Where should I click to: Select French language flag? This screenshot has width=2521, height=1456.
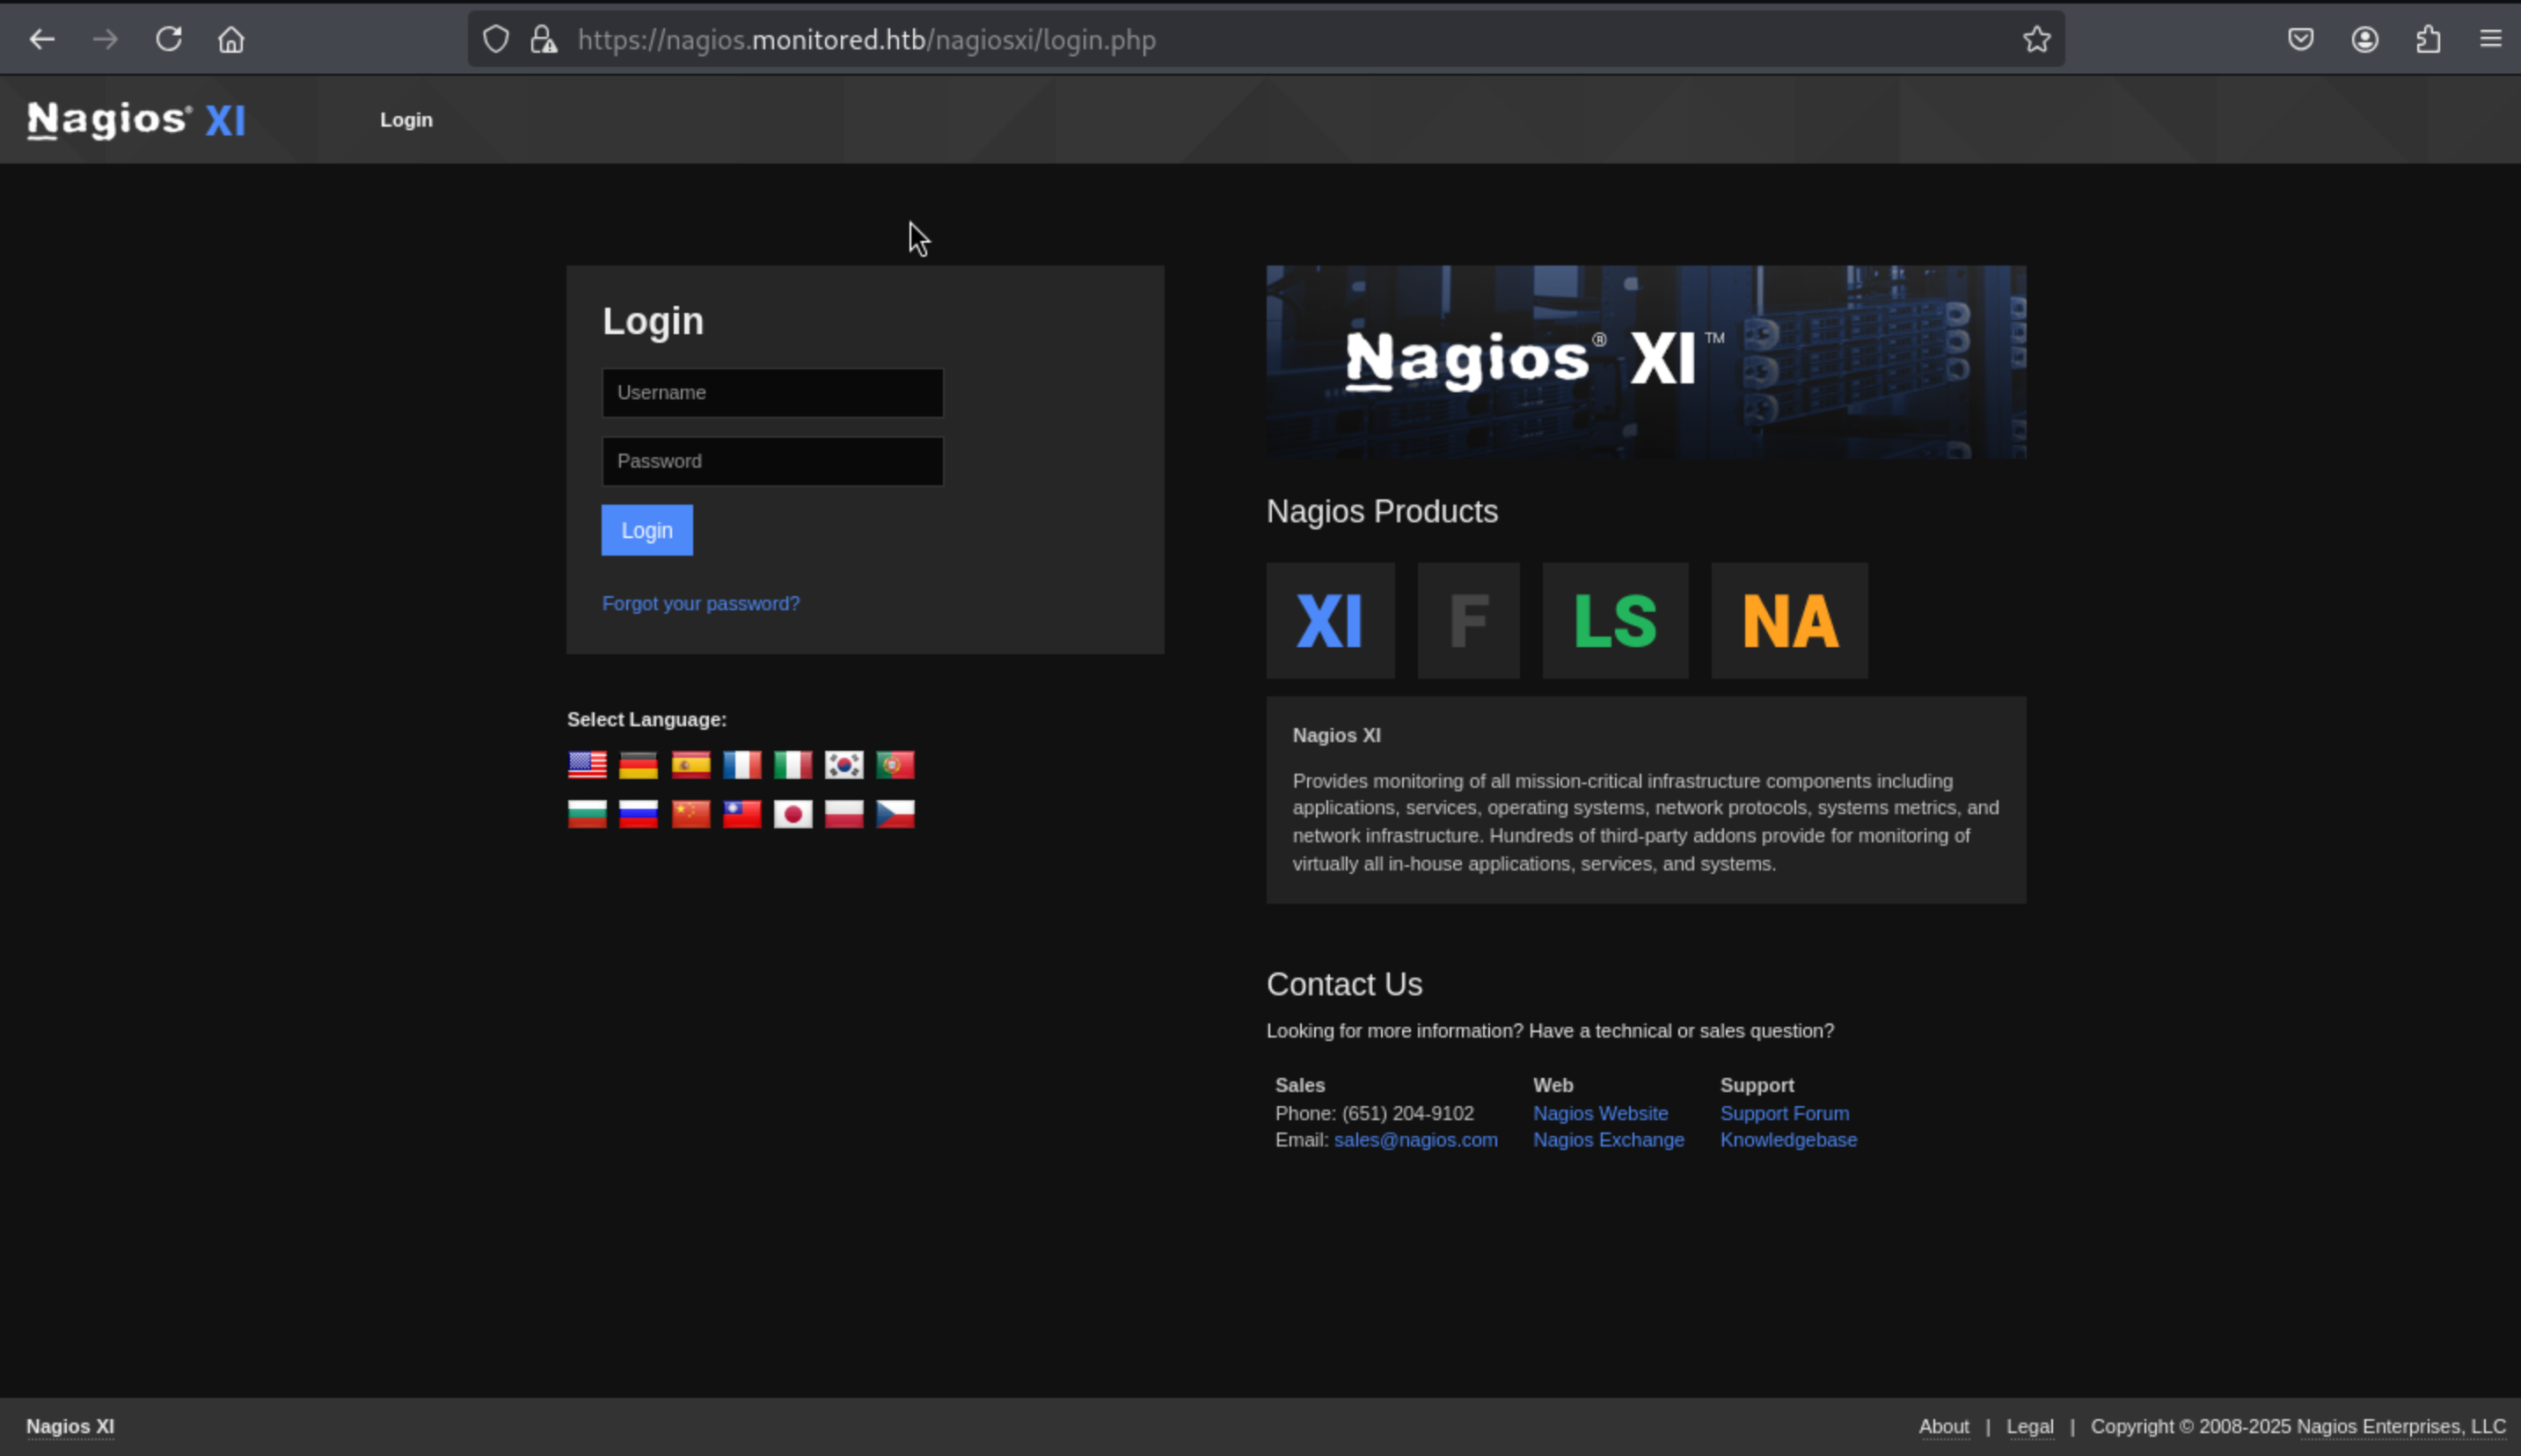(x=742, y=765)
